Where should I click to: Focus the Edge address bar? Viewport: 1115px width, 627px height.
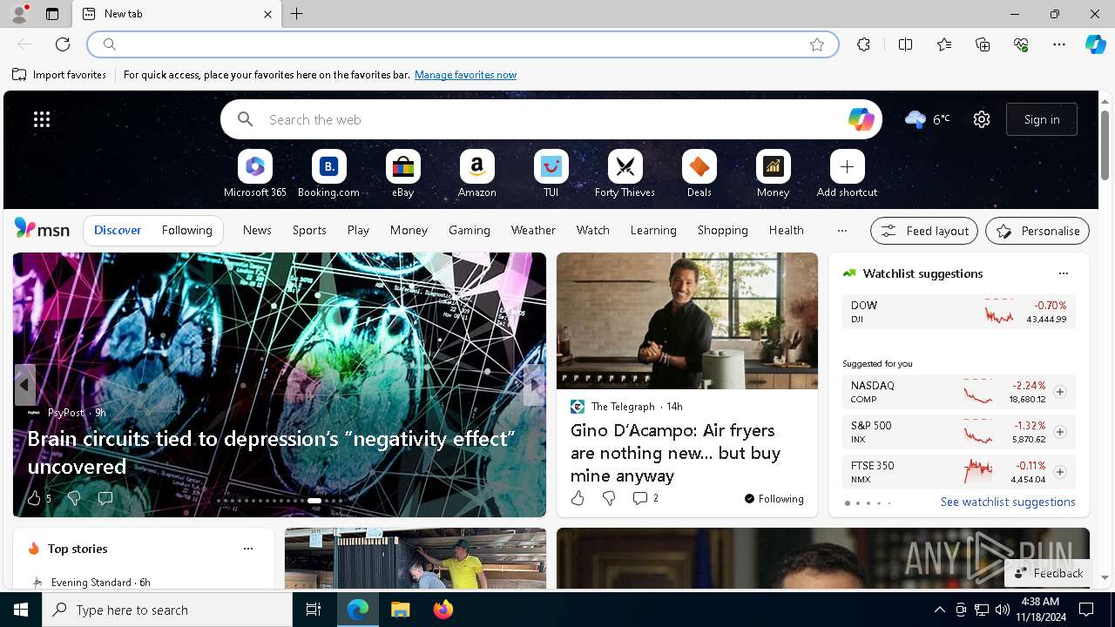click(462, 44)
